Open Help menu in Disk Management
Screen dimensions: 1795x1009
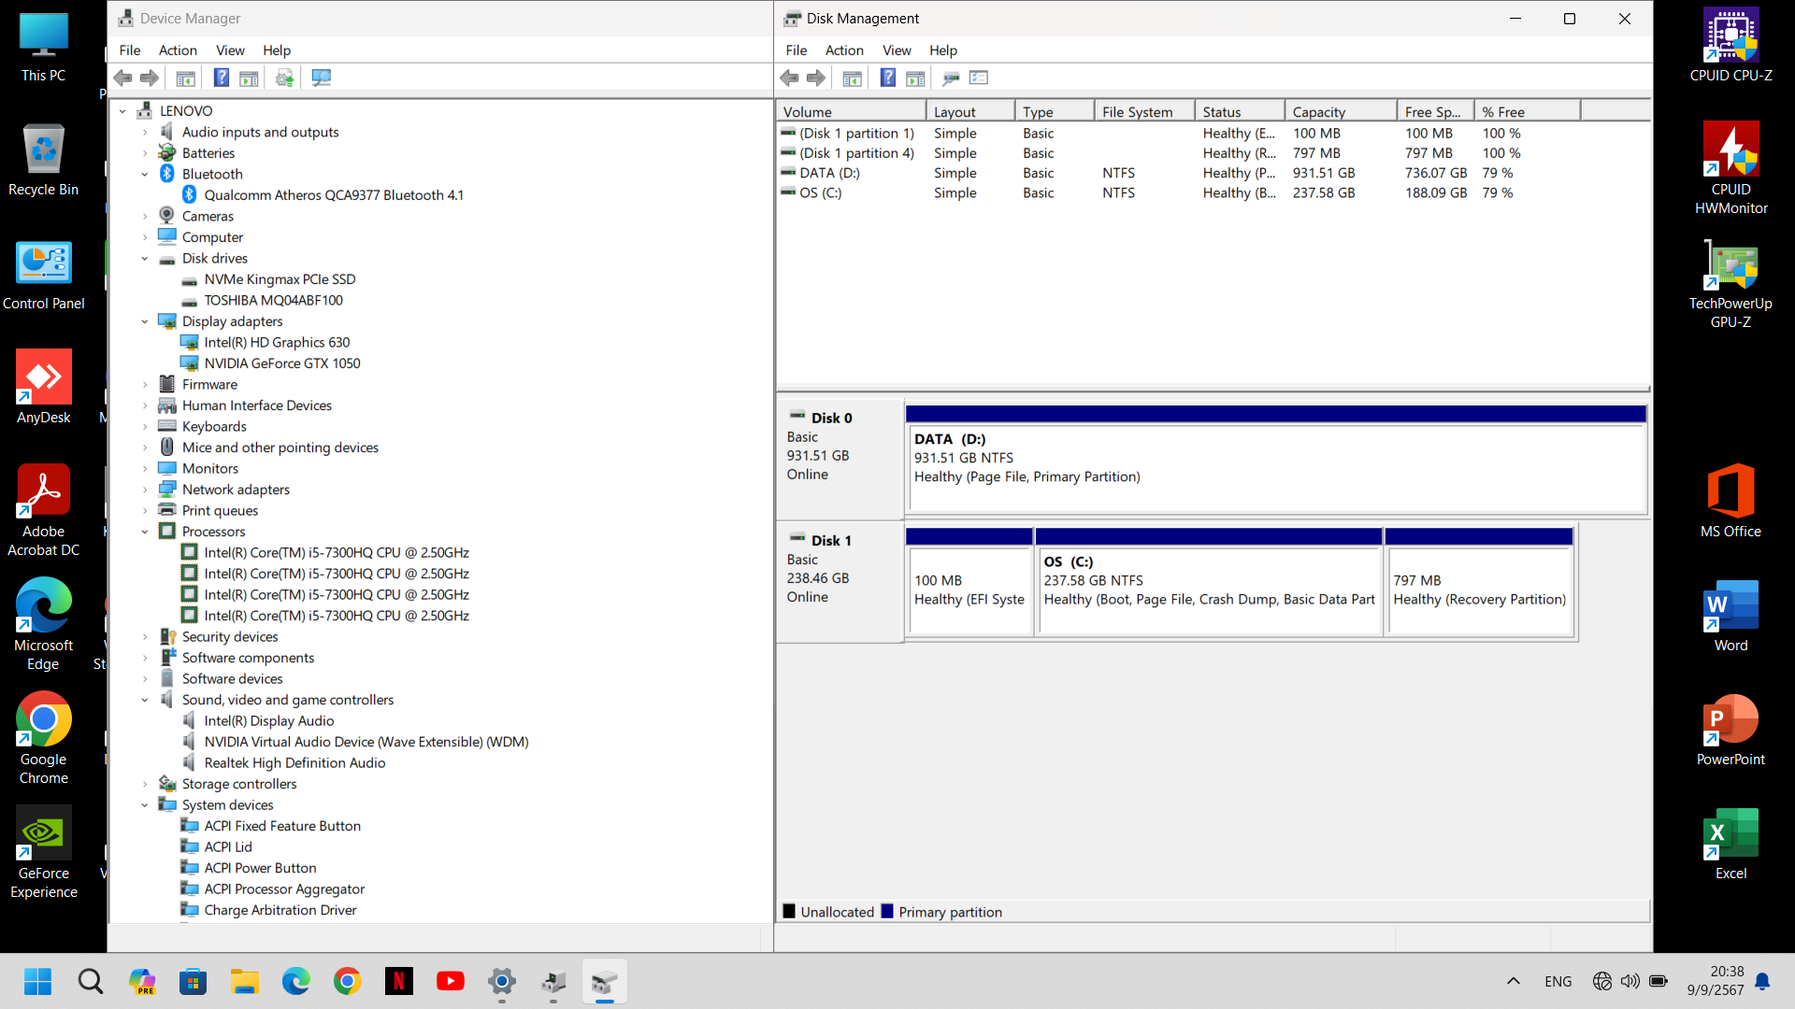[943, 50]
